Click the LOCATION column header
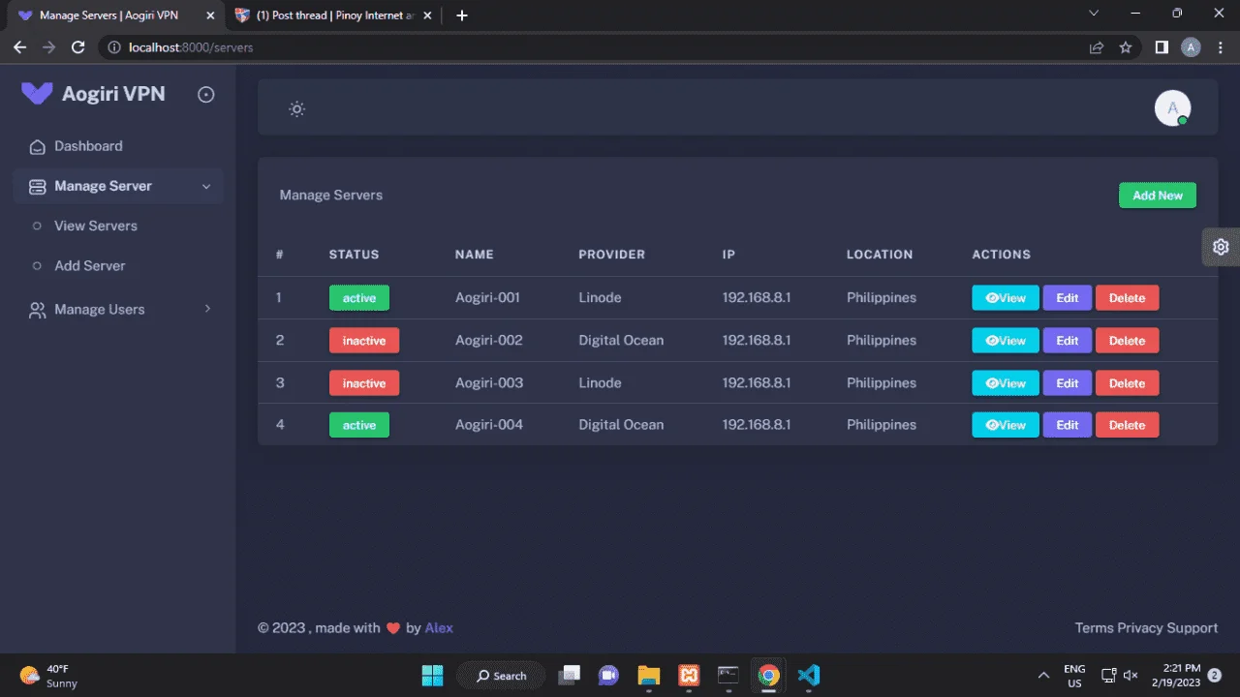 pos(880,255)
